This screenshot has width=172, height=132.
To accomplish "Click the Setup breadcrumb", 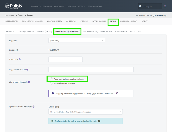I will 30,15.
